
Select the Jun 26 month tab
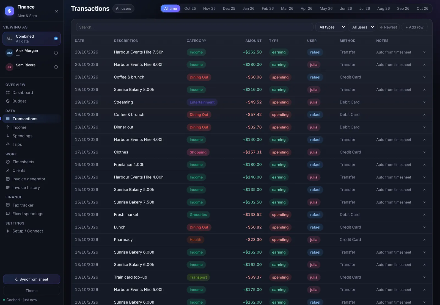pyautogui.click(x=346, y=9)
